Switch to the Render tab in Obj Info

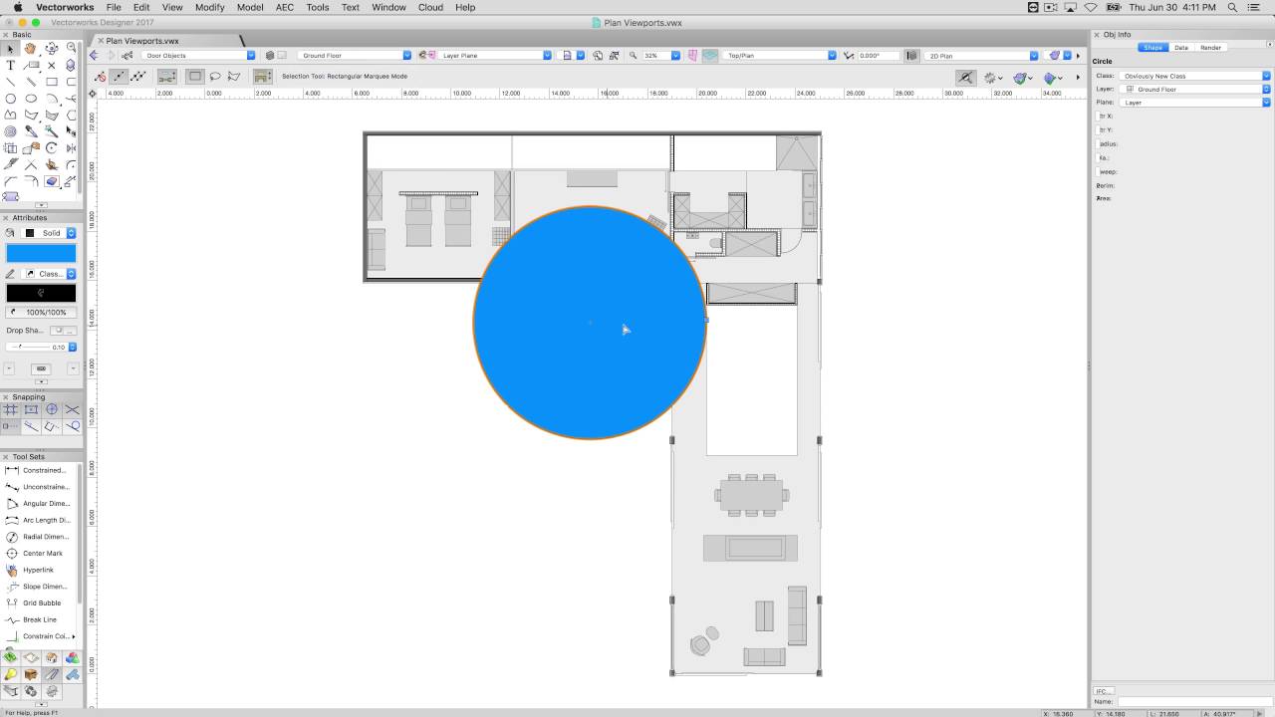pyautogui.click(x=1210, y=48)
